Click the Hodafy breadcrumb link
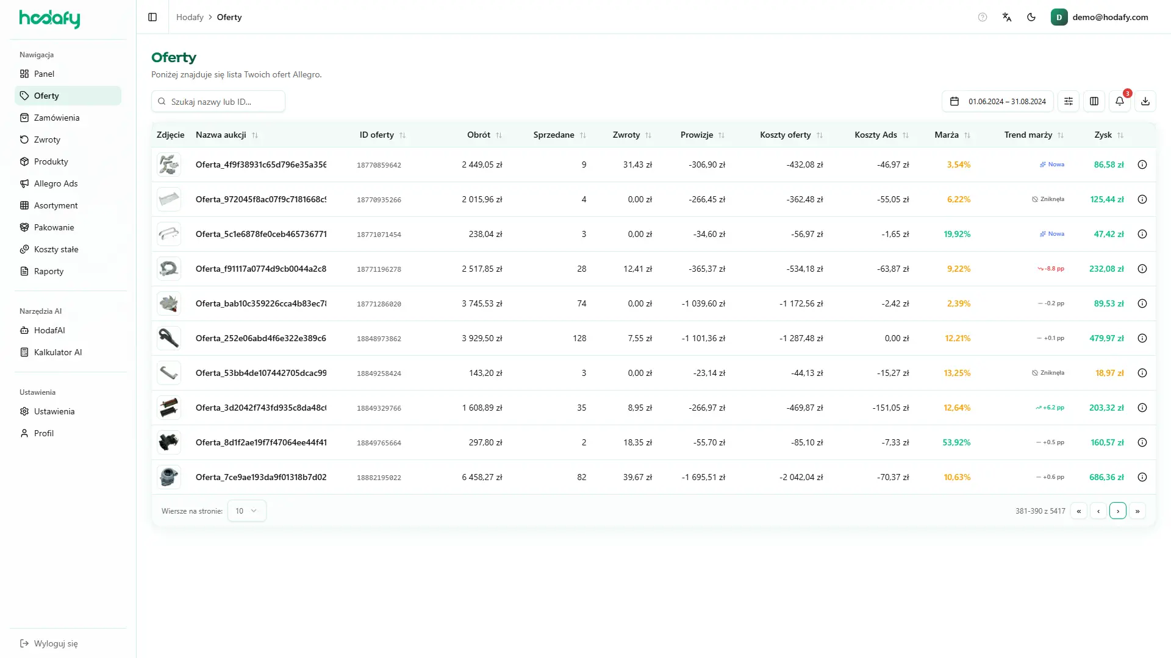1171x658 pixels. click(x=190, y=17)
